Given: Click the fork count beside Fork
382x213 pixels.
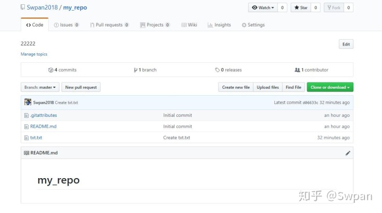Looking at the screenshot, I should click(349, 7).
